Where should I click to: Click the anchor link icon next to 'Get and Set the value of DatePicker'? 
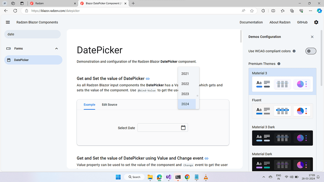(x=147, y=78)
